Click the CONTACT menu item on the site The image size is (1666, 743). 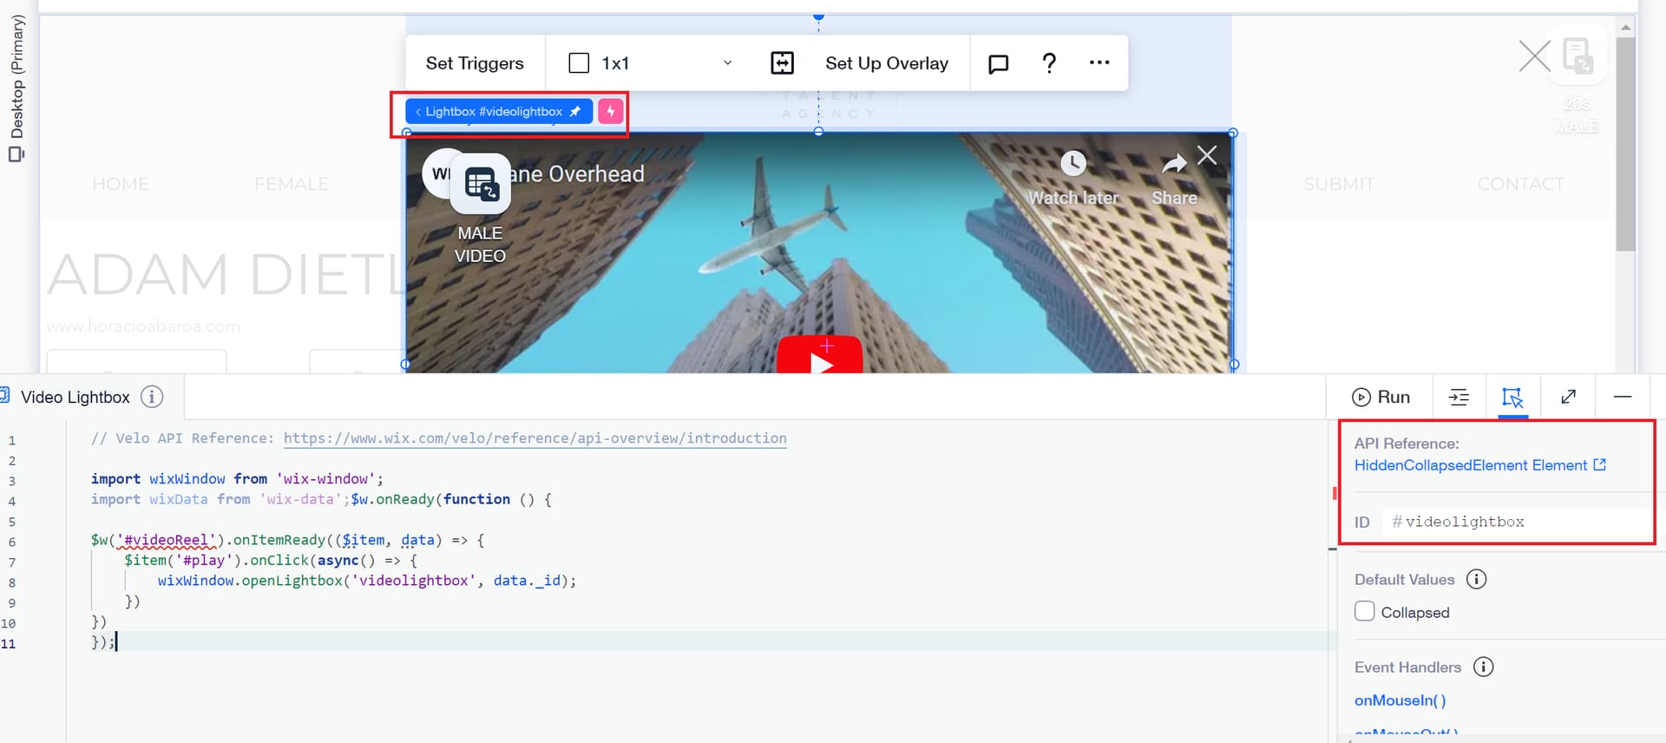(1520, 184)
